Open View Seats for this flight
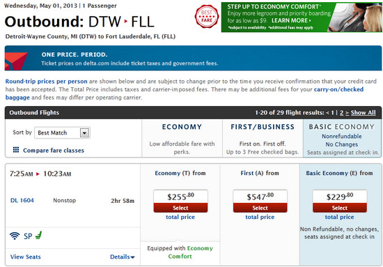Screen dimensions: 383x267 pyautogui.click(x=25, y=257)
